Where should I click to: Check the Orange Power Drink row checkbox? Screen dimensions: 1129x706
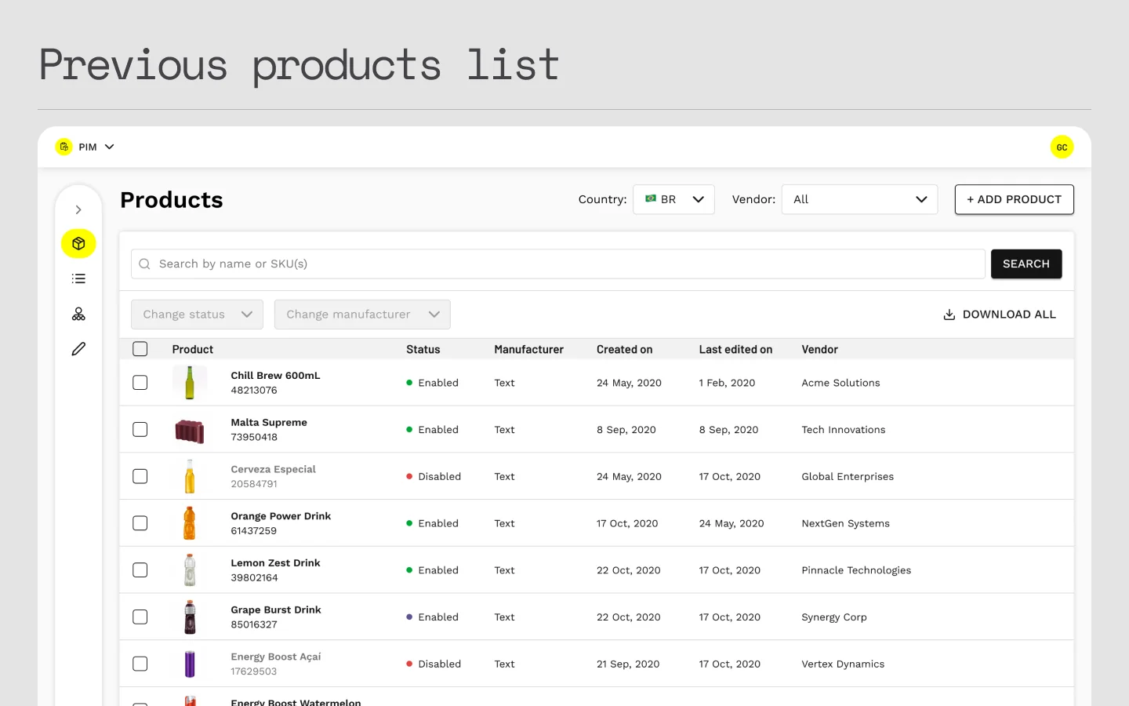tap(140, 523)
